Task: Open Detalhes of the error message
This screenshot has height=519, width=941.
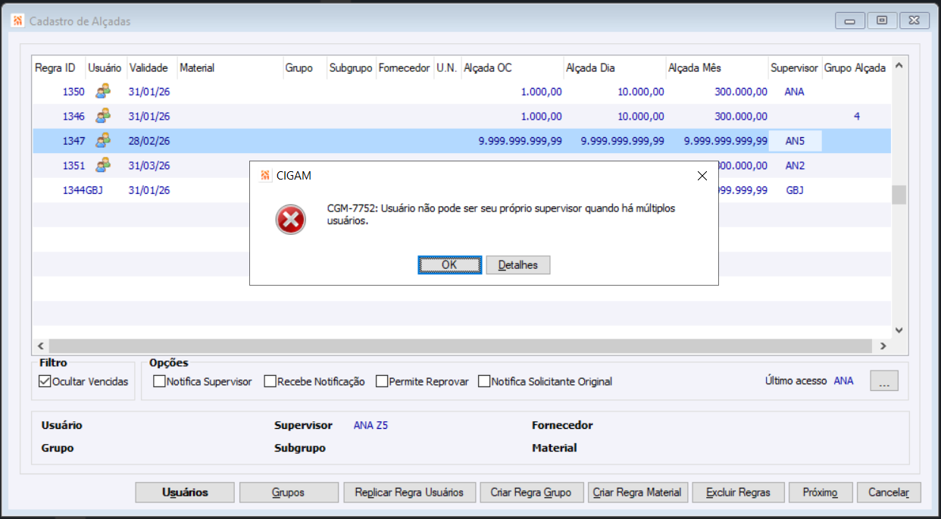Action: tap(517, 265)
